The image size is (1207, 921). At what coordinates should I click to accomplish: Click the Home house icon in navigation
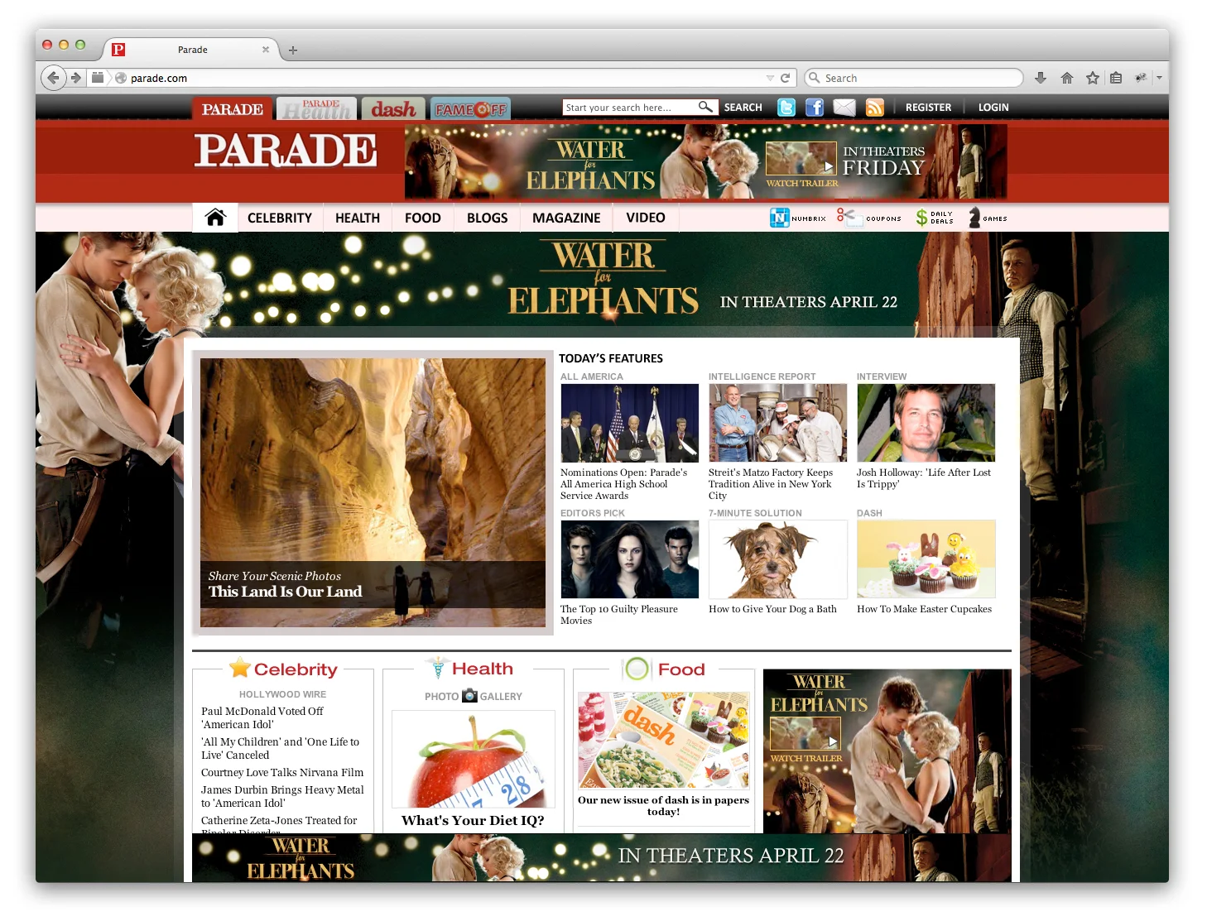pos(215,217)
